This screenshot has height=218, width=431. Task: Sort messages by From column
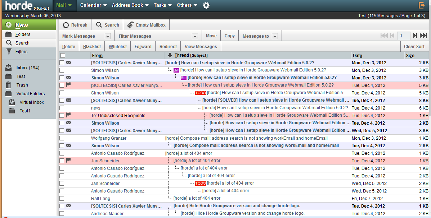coord(97,56)
